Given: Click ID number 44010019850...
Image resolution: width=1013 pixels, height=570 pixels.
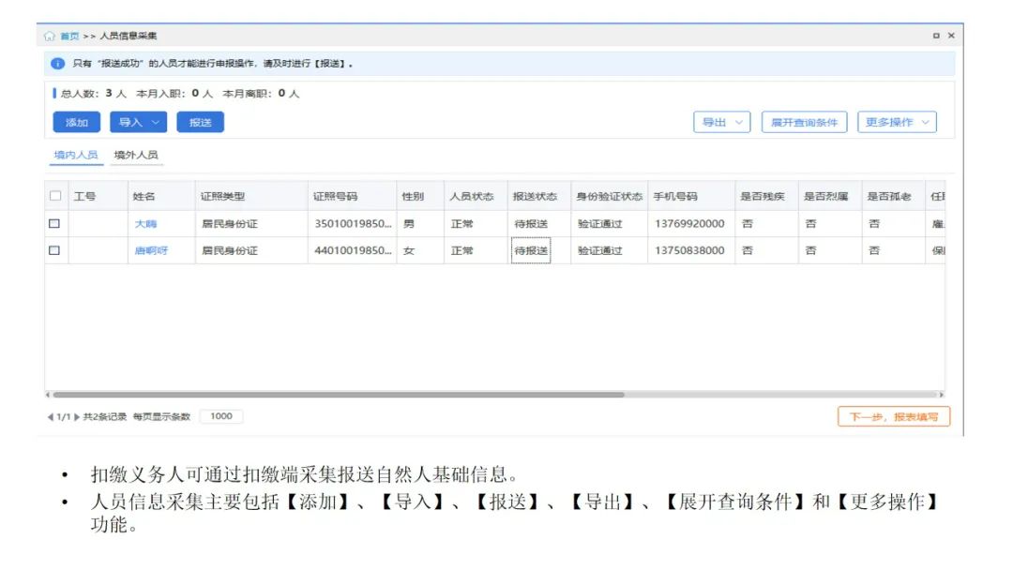Looking at the screenshot, I should pos(353,250).
